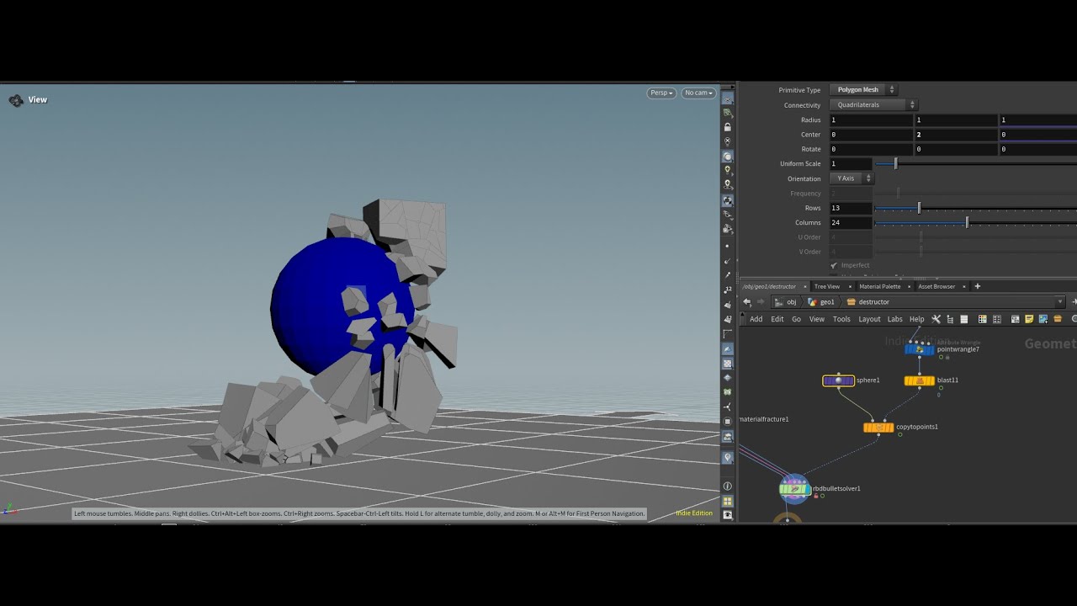Viewport: 1077px width, 606px height.
Task: Toggle the viewport lock icon
Action: pyautogui.click(x=728, y=127)
